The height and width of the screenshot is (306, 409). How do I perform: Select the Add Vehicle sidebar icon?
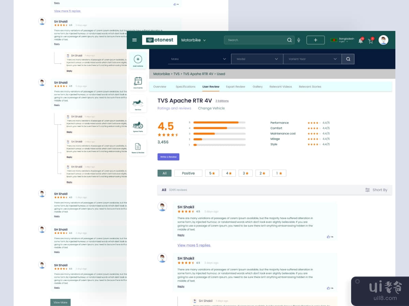[x=138, y=60]
